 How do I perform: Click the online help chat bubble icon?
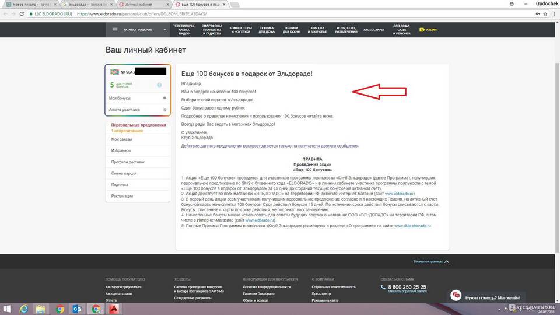point(456,296)
